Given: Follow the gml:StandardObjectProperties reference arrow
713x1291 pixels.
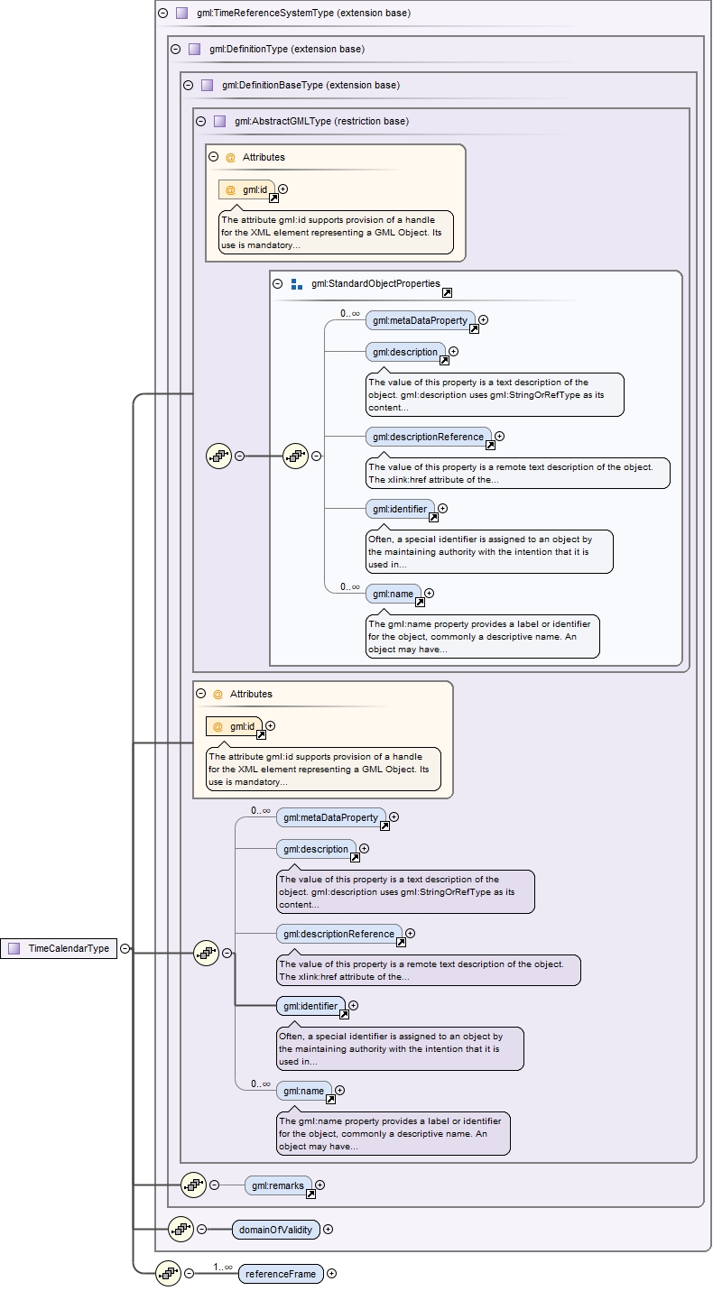Looking at the screenshot, I should click(448, 292).
